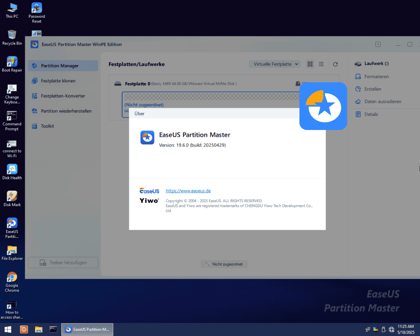Screen dimensions: 420x336
Task: Launch Google Chrome desktop shortcut
Action: [12, 282]
